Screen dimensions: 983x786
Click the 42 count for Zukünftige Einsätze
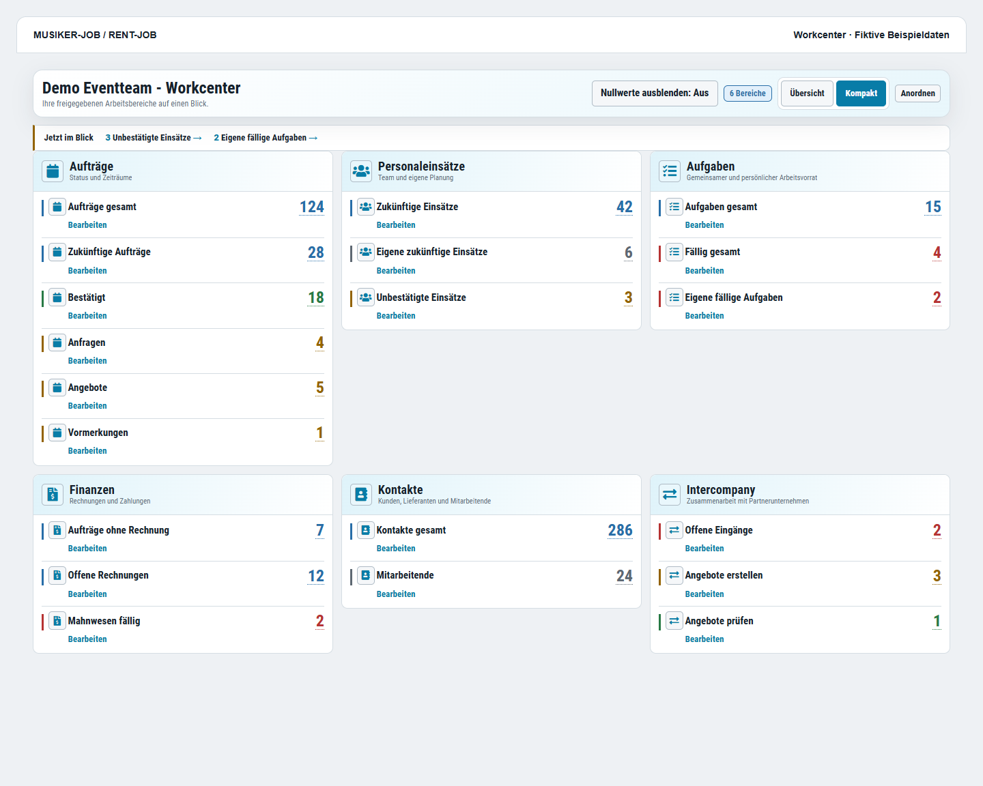(x=625, y=207)
